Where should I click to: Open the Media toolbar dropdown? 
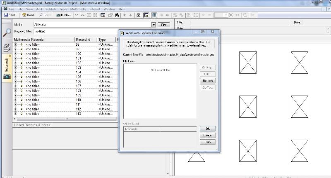pyautogui.click(x=63, y=15)
